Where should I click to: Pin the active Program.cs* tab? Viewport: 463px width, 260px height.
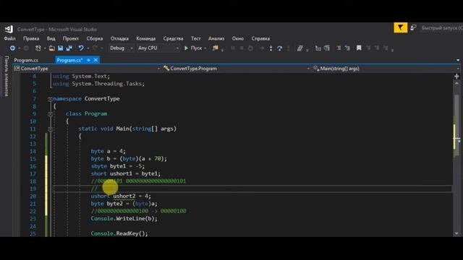click(88, 60)
